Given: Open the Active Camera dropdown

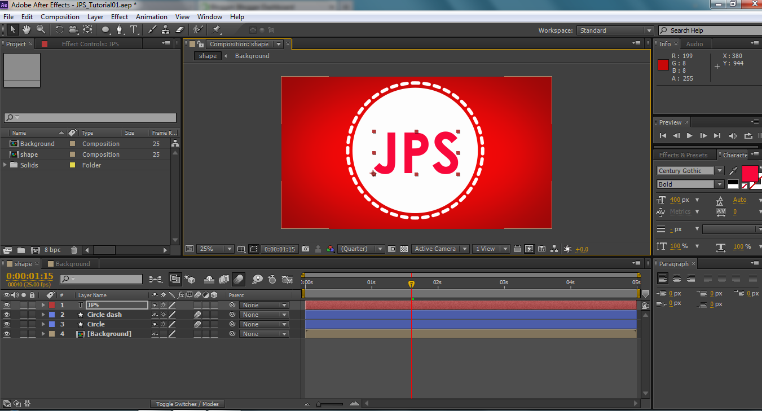Looking at the screenshot, I should pos(441,249).
